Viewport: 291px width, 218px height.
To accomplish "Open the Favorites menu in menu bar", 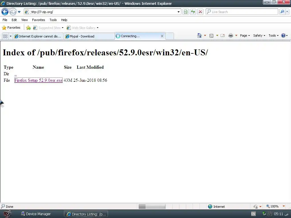I will tap(38, 20).
